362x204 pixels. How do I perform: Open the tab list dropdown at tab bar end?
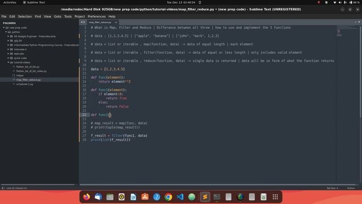point(359,22)
